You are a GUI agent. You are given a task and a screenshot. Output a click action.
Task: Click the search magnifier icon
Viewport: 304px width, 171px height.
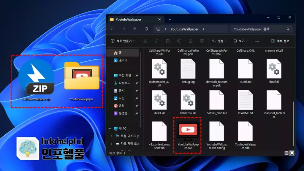click(288, 29)
